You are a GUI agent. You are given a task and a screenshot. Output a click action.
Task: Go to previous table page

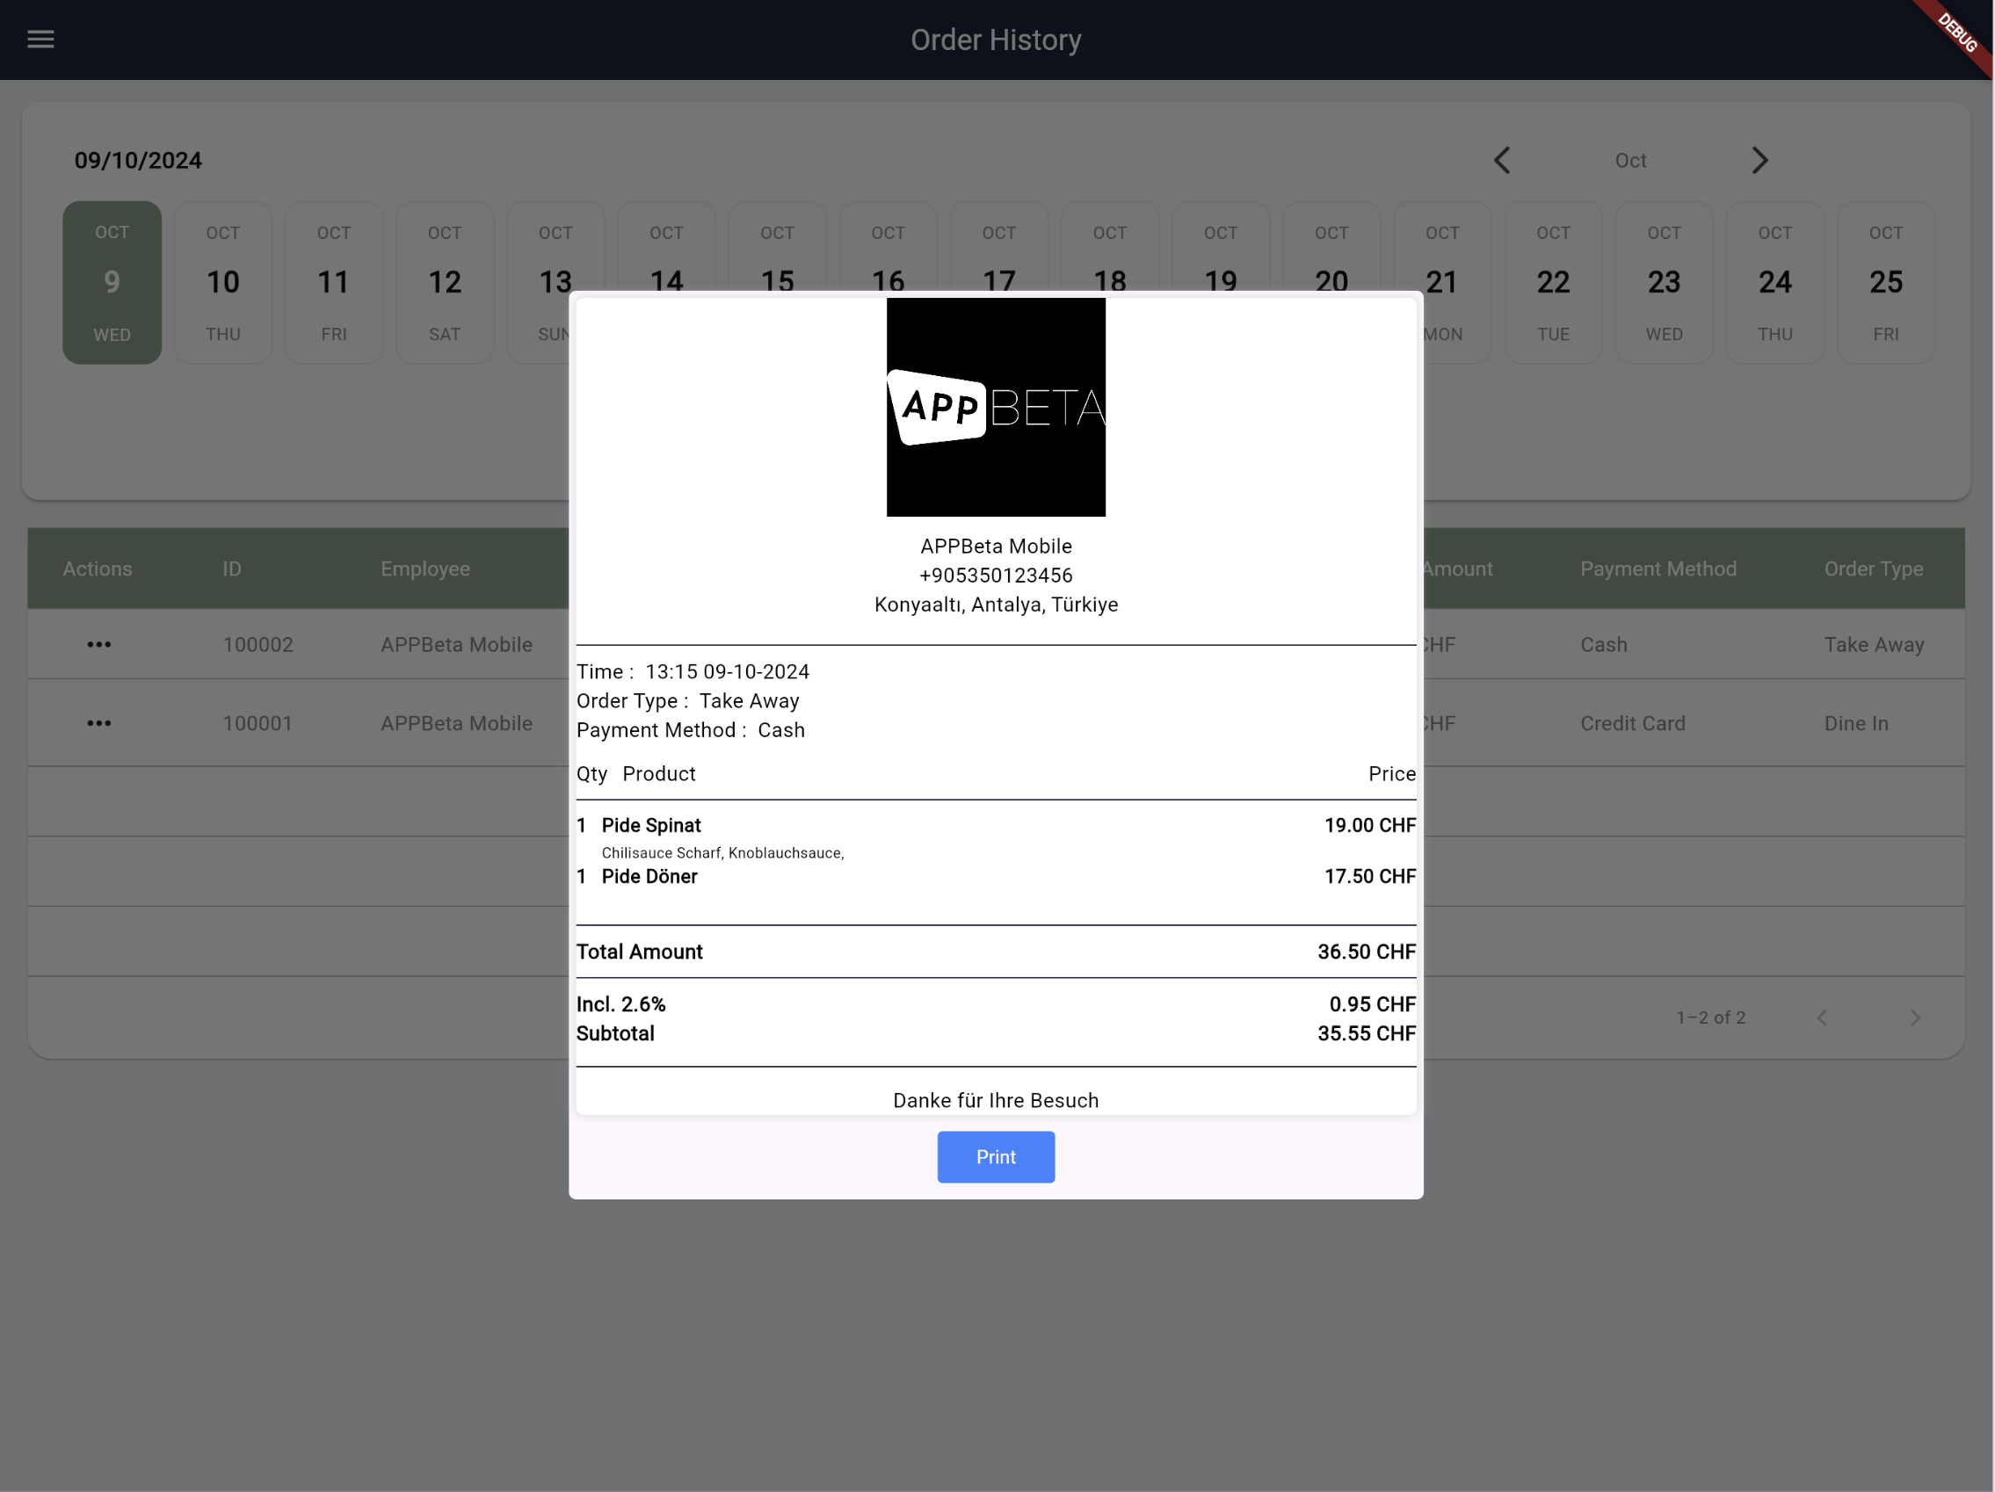click(x=1822, y=1018)
